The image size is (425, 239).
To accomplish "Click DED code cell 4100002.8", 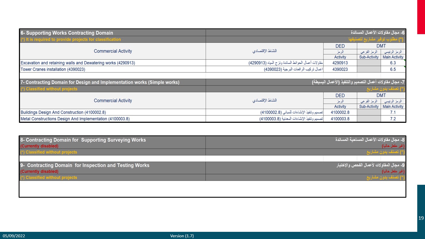I will point(340,112).
